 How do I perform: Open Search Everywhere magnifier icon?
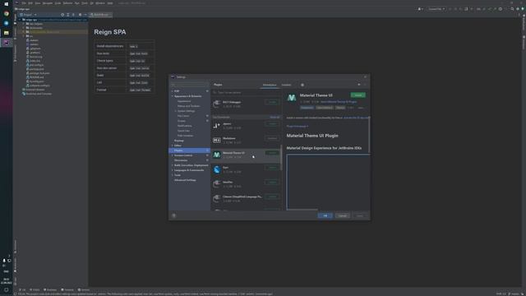pos(512,9)
